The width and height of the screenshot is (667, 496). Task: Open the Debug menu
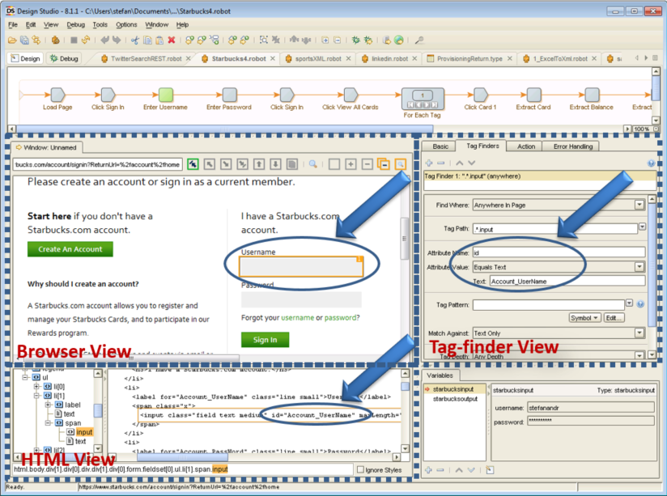(76, 24)
